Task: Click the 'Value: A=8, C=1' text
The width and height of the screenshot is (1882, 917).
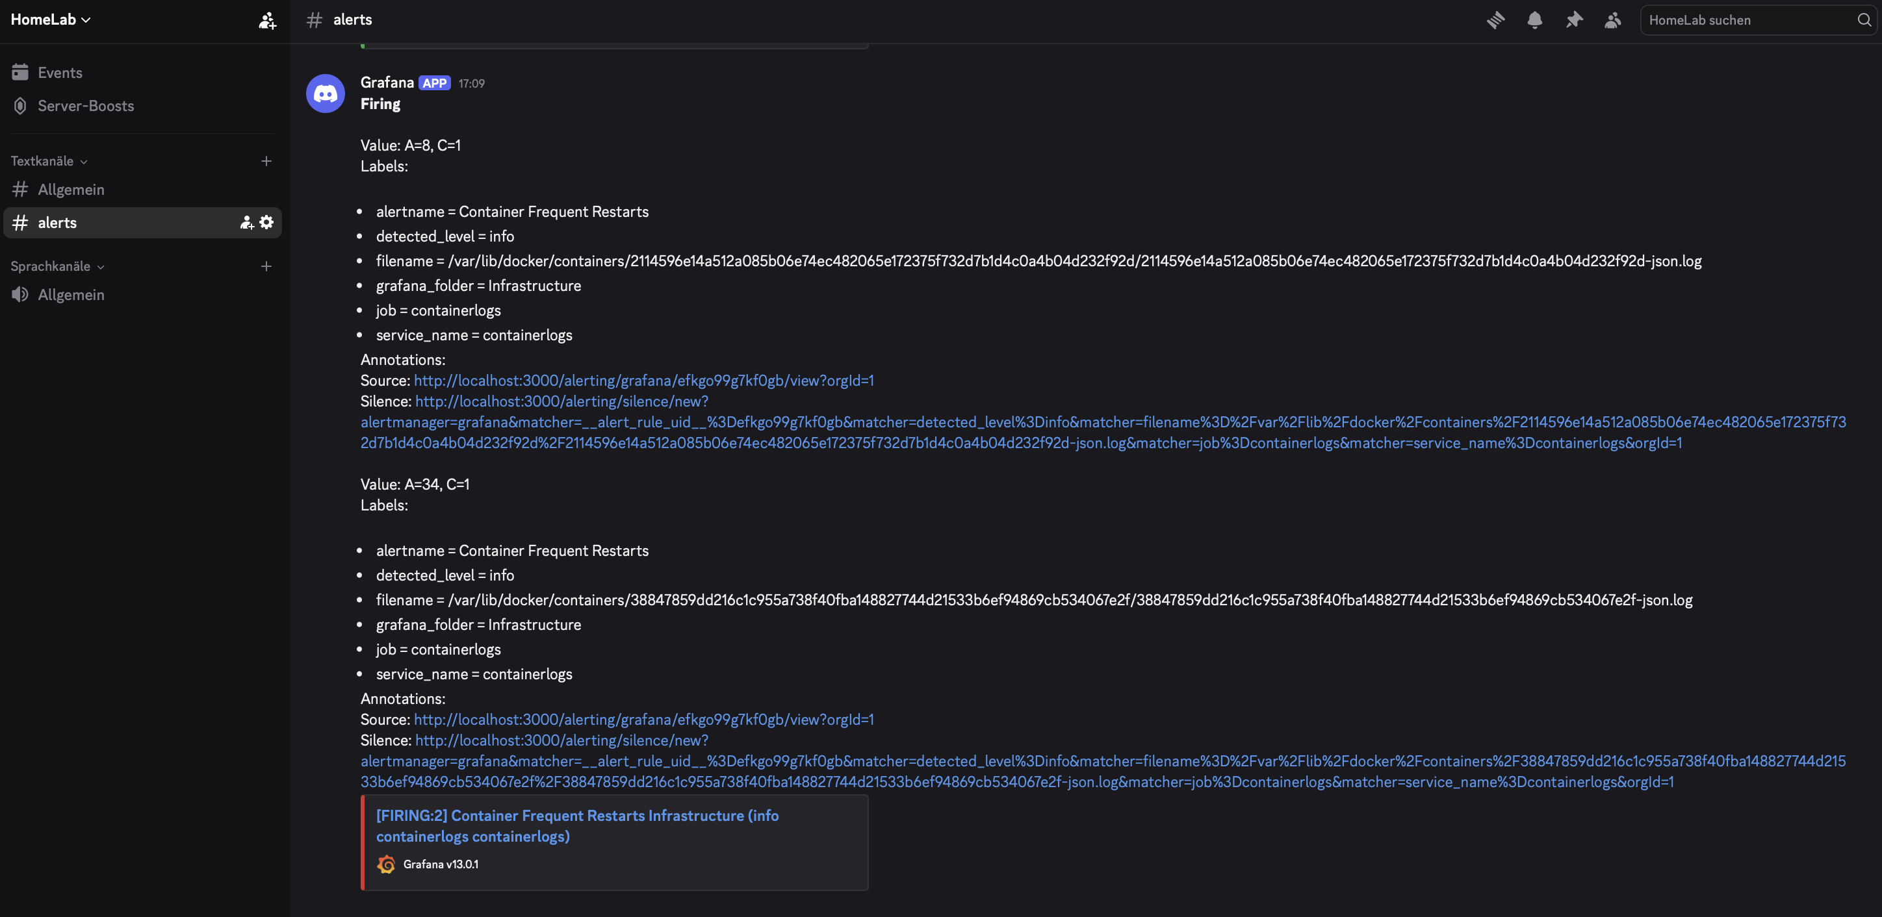Action: [x=411, y=145]
